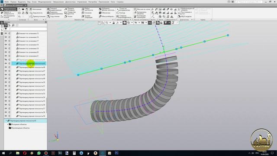Open the Моделирование menu
The width and height of the screenshot is (277, 156).
tap(45, 2)
